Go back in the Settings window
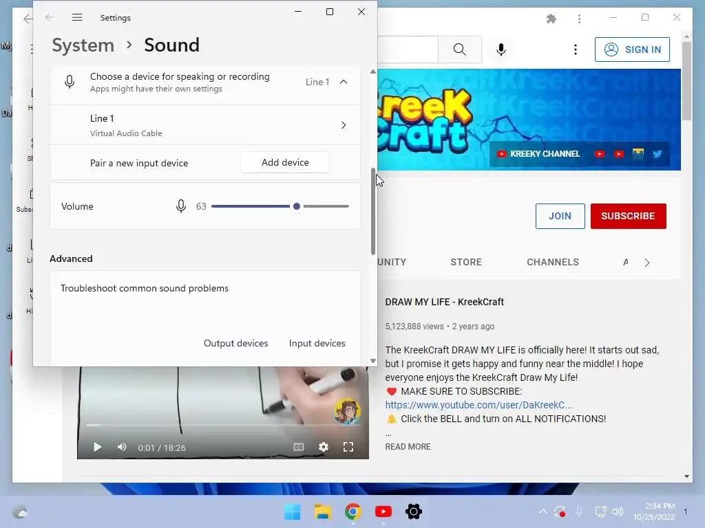The width and height of the screenshot is (705, 528). tap(50, 17)
